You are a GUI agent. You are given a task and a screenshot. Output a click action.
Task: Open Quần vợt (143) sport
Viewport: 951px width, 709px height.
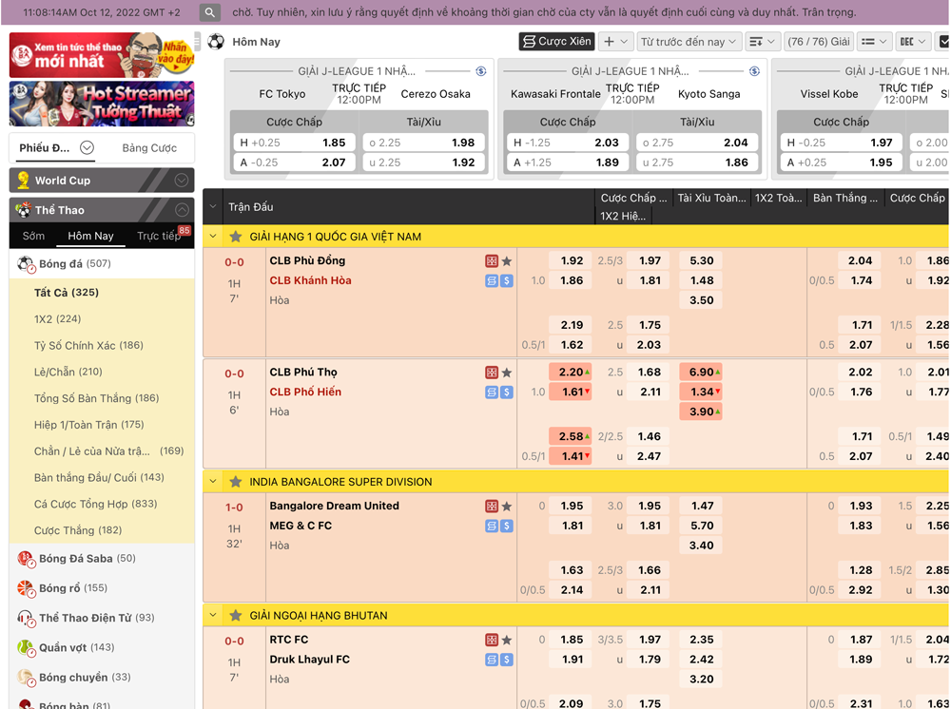pyautogui.click(x=102, y=648)
